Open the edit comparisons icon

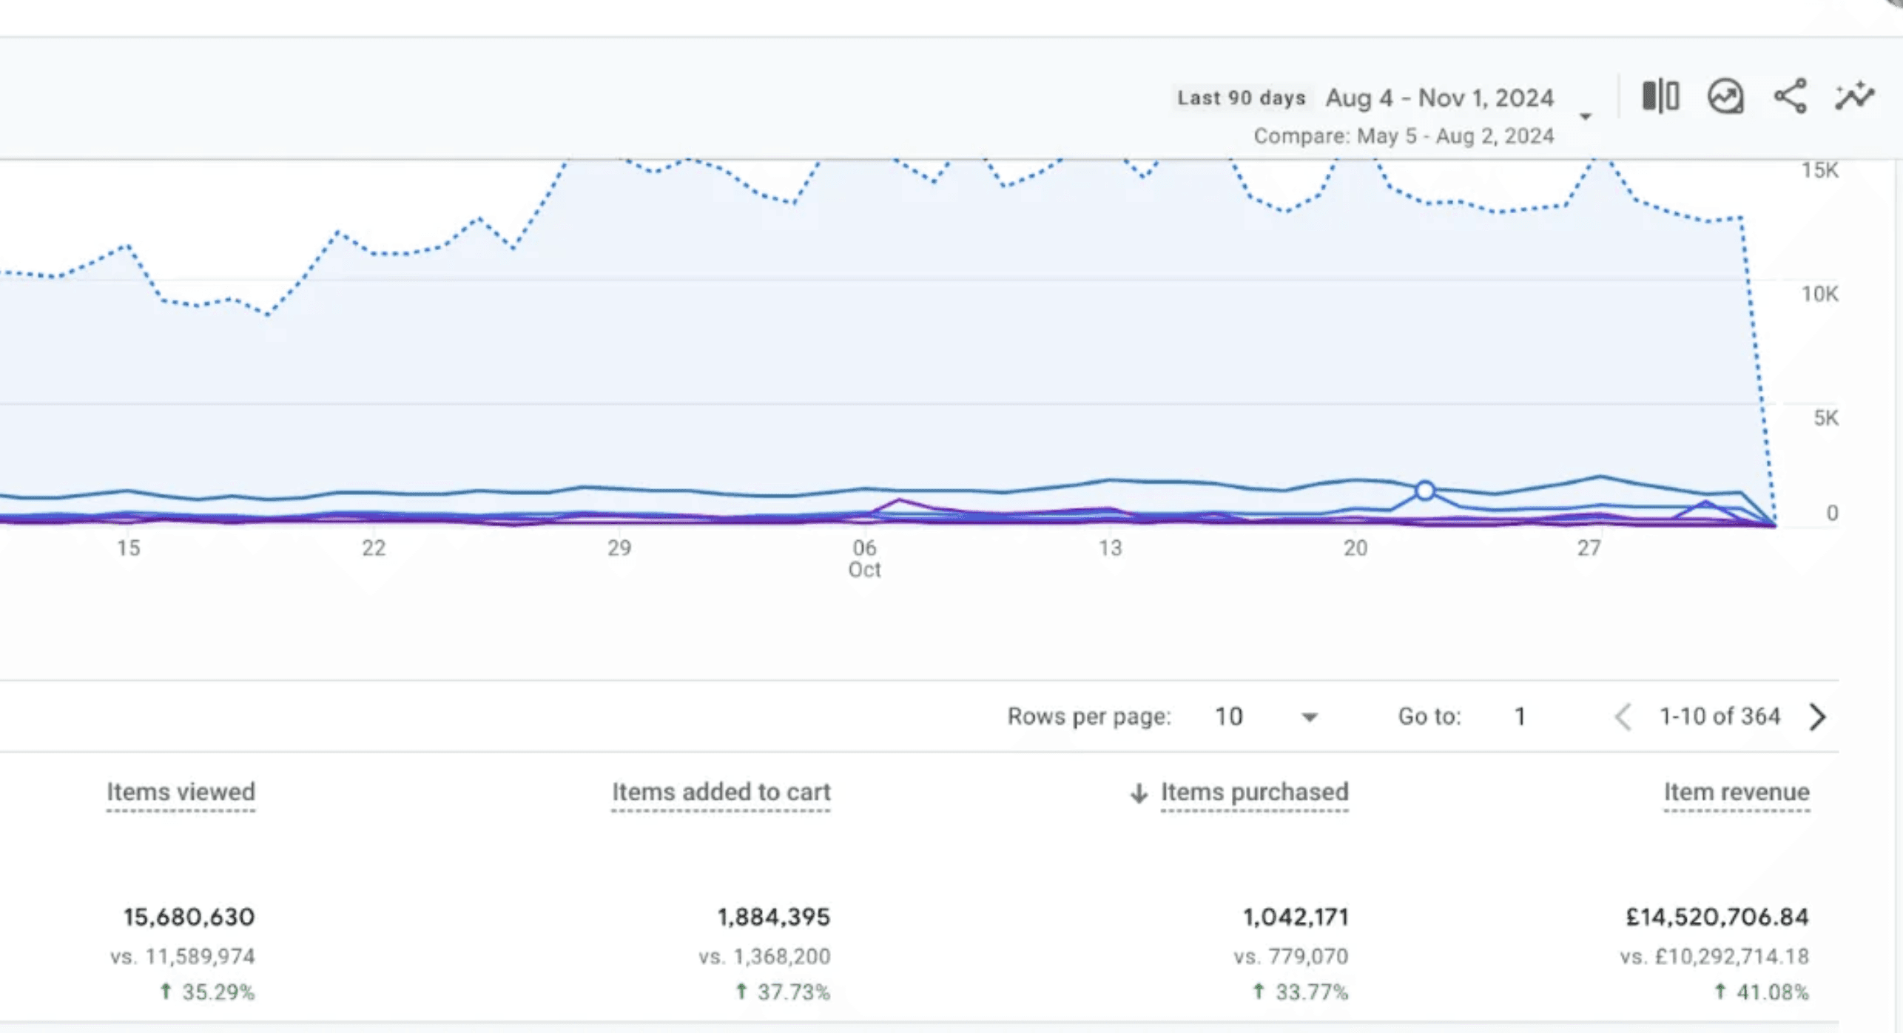(x=1660, y=97)
